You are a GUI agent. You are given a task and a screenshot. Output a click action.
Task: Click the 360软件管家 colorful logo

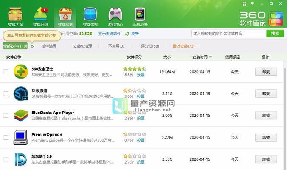[276, 19]
